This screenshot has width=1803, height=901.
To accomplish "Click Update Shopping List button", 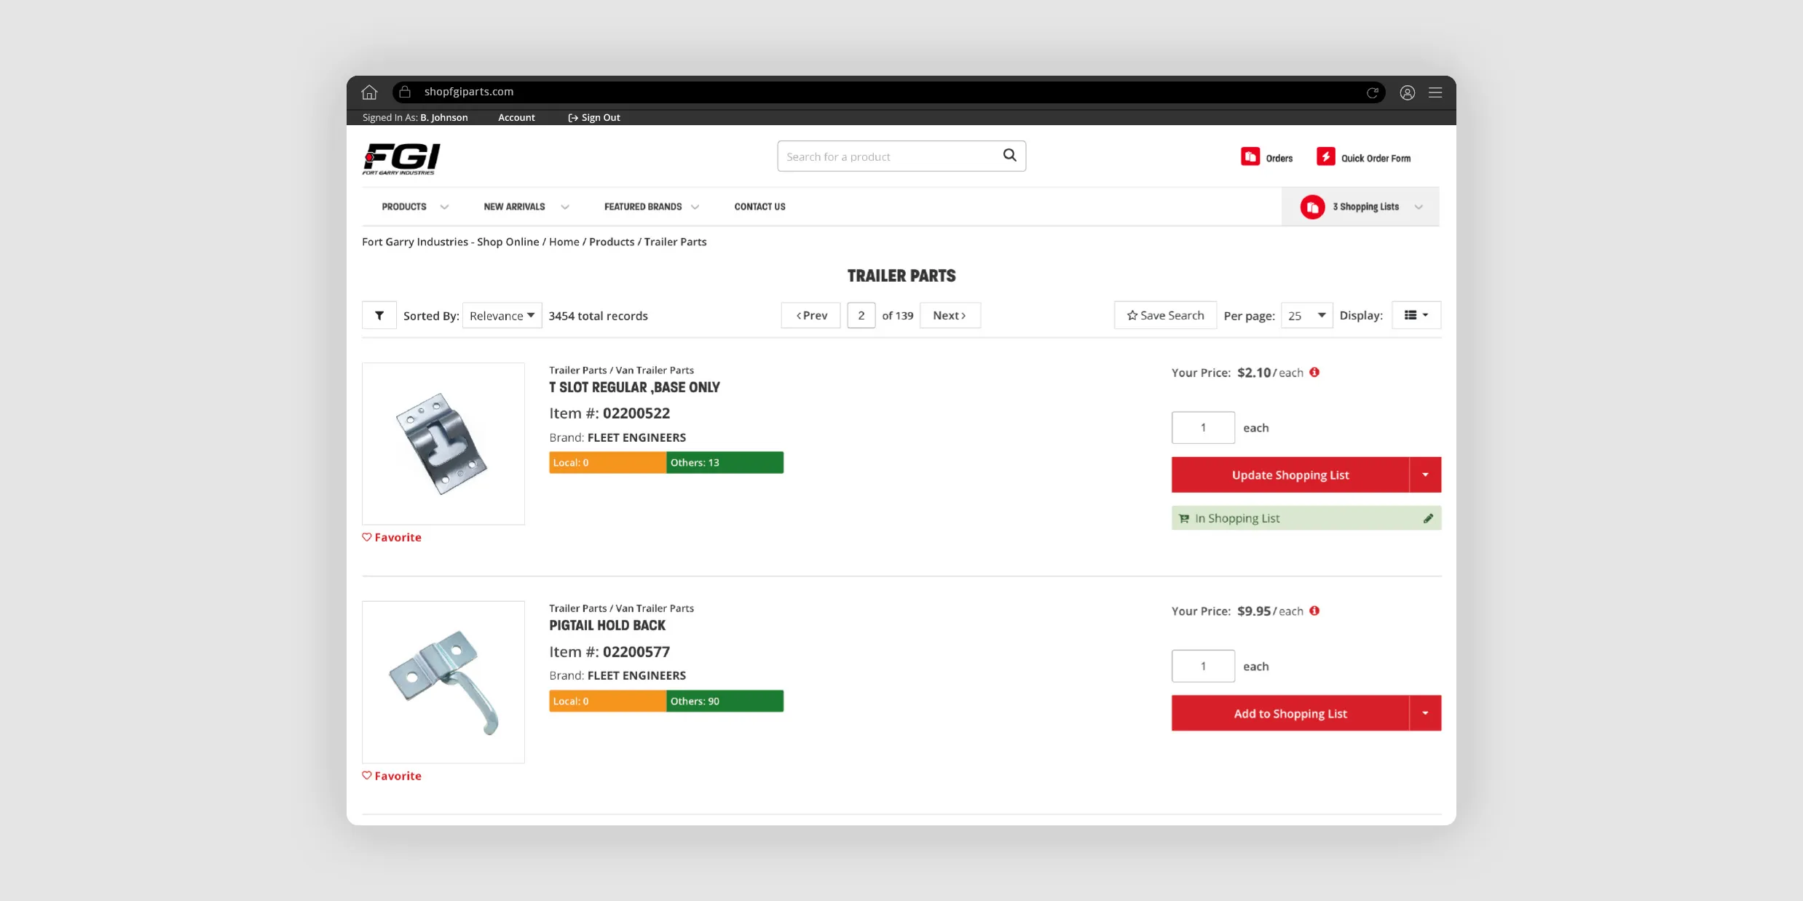I will 1290,475.
